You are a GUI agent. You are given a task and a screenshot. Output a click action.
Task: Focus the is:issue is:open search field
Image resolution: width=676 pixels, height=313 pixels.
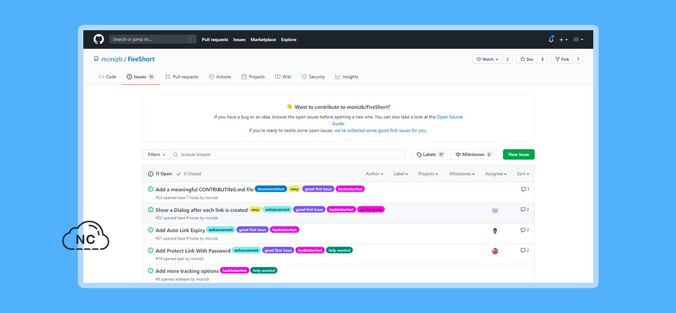coord(288,154)
